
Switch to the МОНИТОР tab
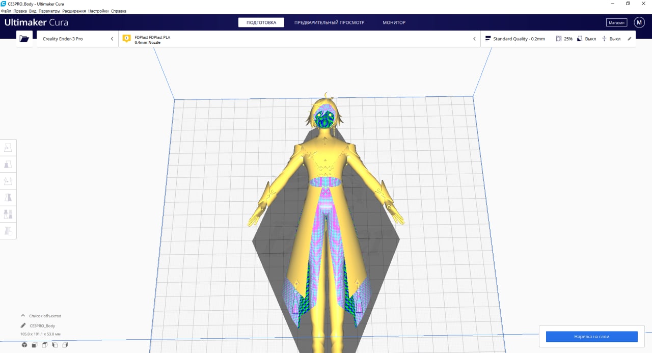[394, 22]
